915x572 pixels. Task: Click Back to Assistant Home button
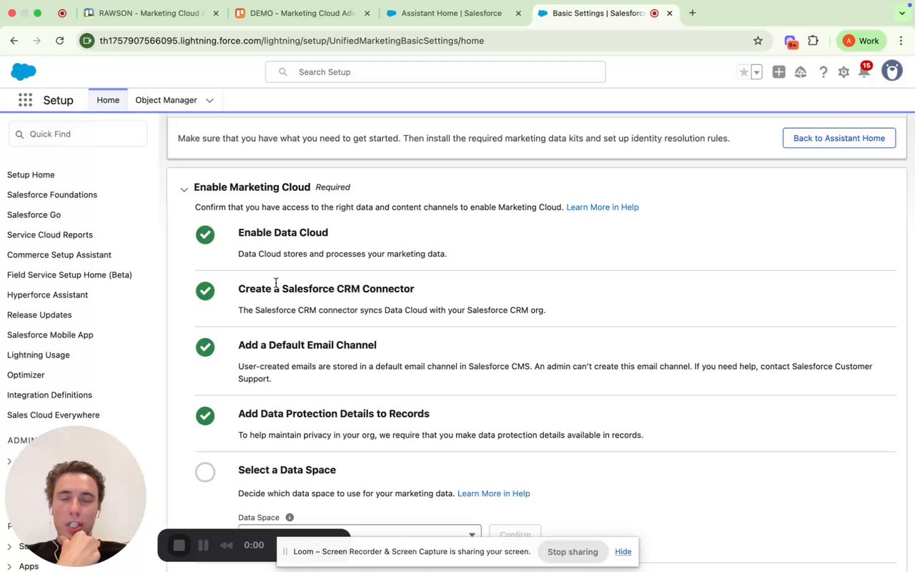pos(839,138)
